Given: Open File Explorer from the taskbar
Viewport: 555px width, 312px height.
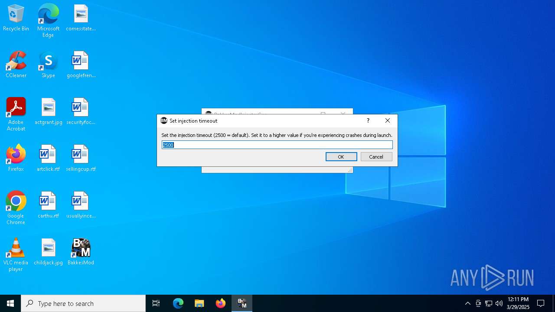Looking at the screenshot, I should (x=199, y=303).
